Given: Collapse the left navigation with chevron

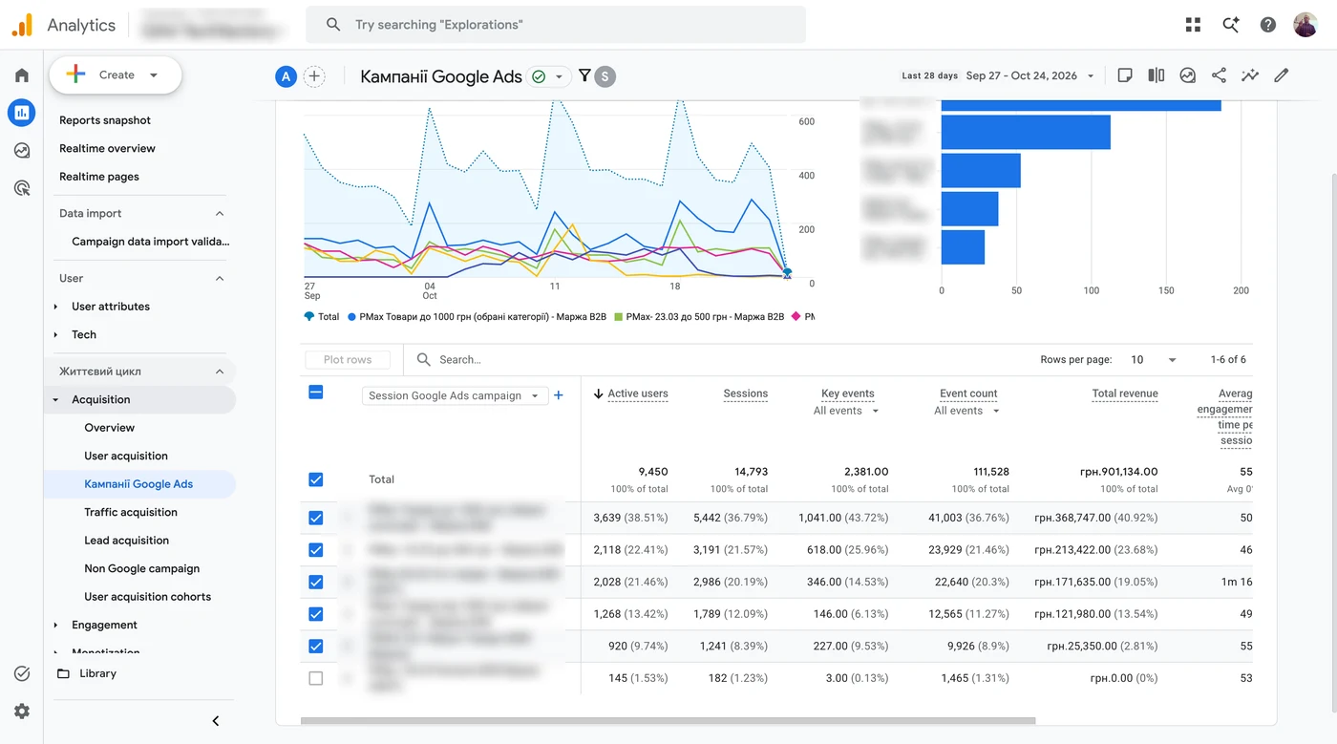Looking at the screenshot, I should [x=216, y=721].
